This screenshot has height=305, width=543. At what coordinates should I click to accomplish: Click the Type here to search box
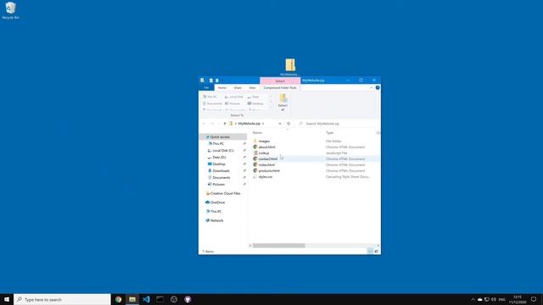(x=62, y=299)
